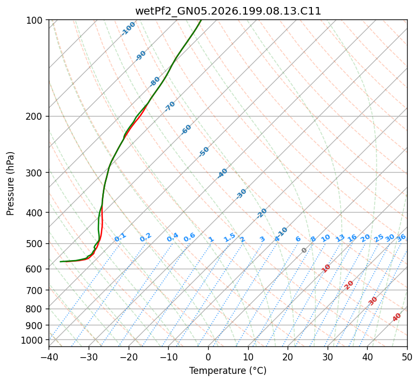Select the 0.1 mixing ratio label

pos(120,237)
